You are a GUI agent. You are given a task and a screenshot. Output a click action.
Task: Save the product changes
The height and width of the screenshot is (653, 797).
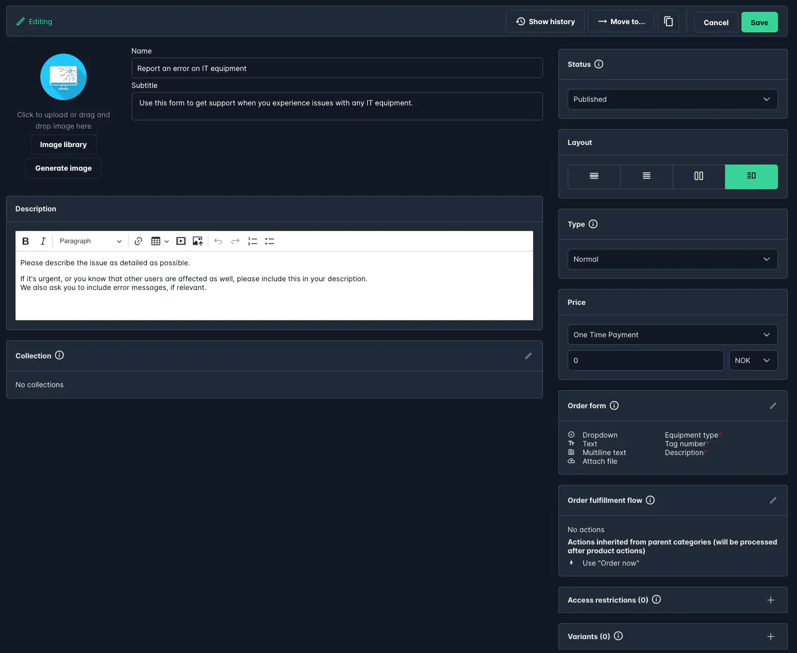click(759, 22)
